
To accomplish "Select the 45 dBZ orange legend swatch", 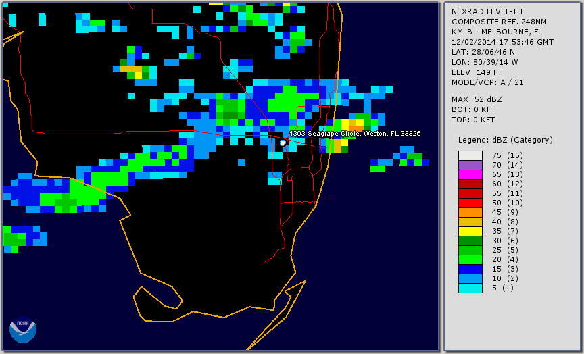I will click(x=470, y=213).
